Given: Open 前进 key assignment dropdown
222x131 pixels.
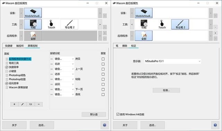Looking at the screenshot, I should [x=64, y=64].
